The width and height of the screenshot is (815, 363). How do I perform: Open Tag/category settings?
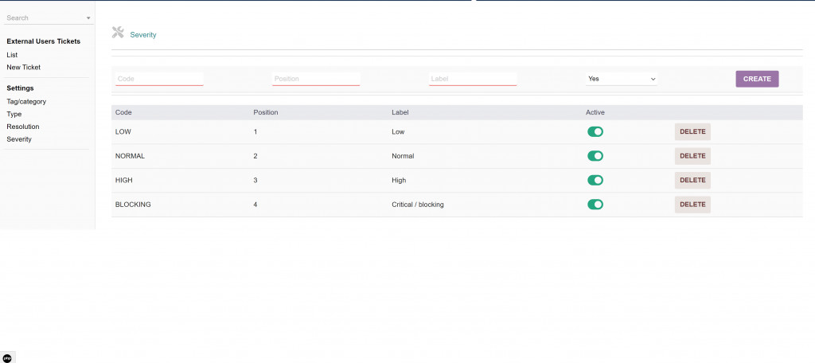(26, 102)
